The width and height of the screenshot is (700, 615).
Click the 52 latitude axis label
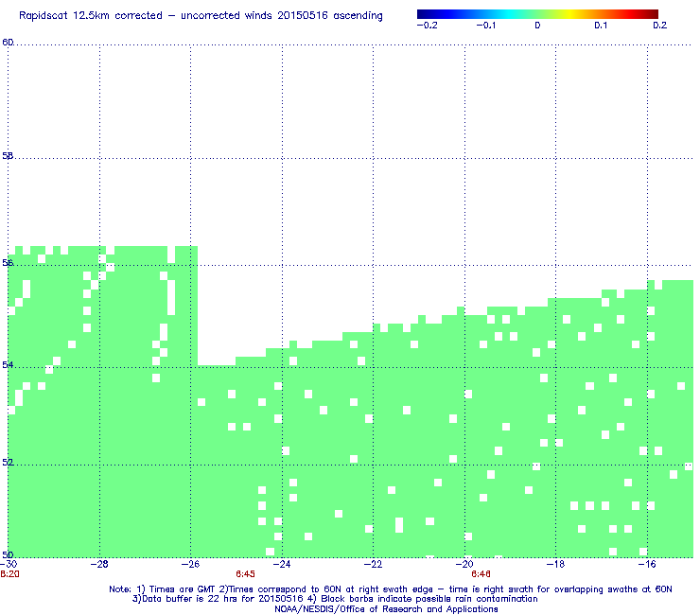click(x=8, y=463)
